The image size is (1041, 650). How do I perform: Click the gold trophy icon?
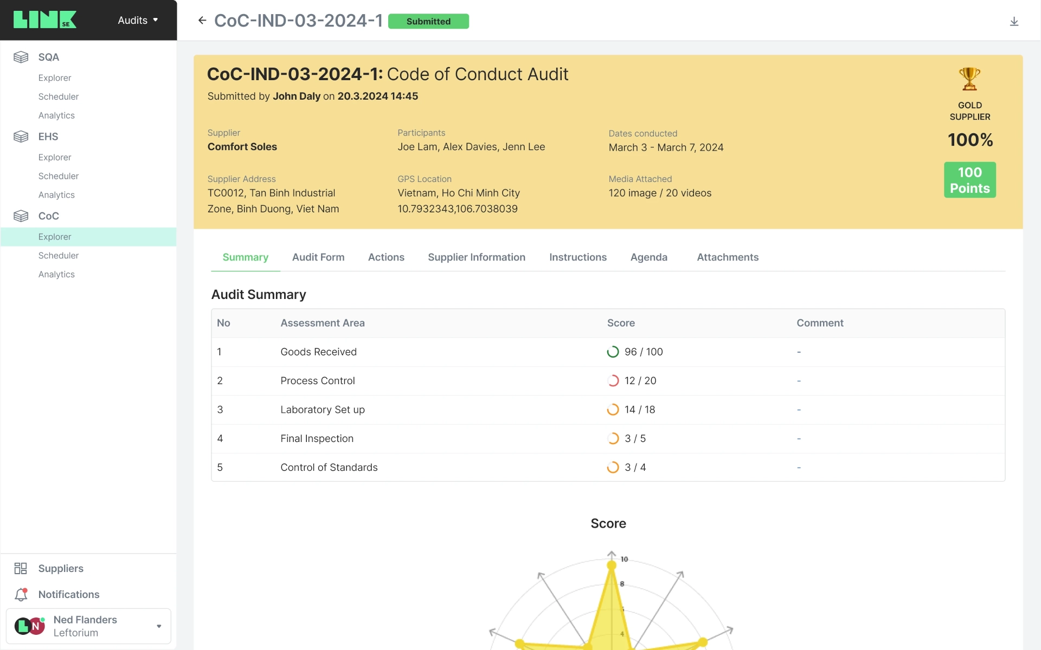click(969, 79)
